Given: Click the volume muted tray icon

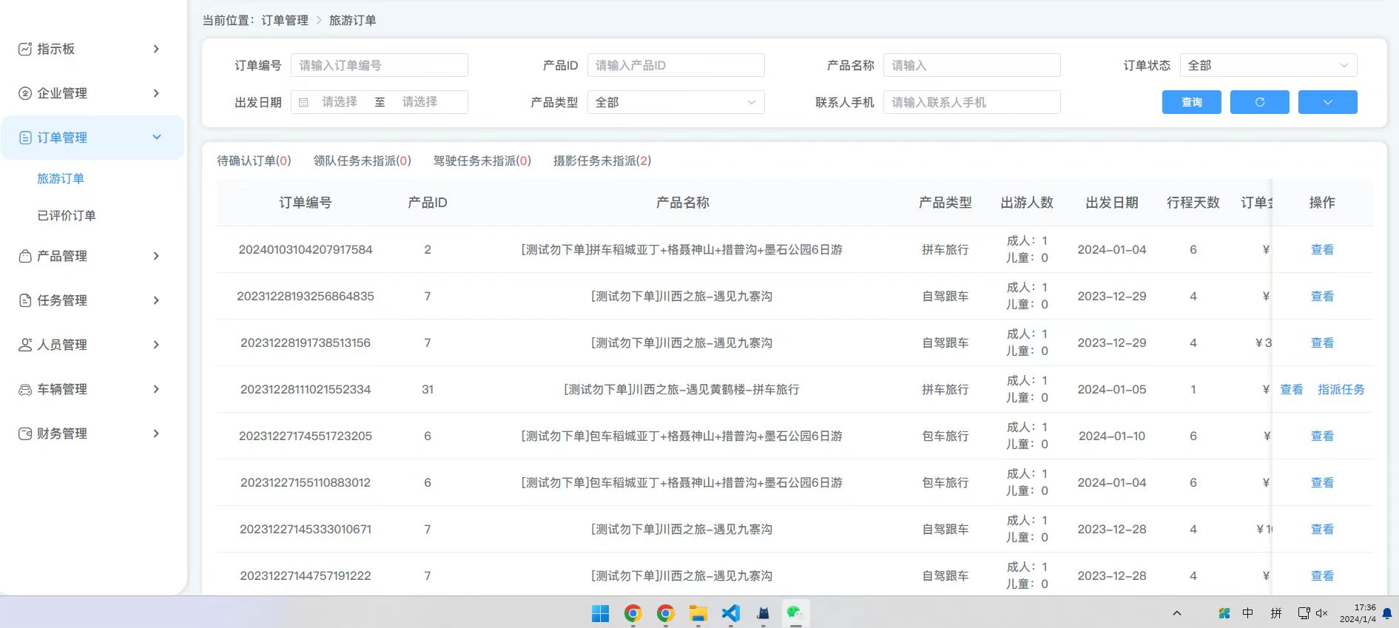Looking at the screenshot, I should [x=1322, y=613].
